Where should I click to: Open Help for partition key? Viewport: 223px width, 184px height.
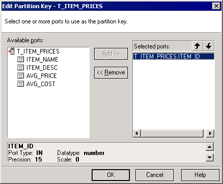[x=200, y=175]
